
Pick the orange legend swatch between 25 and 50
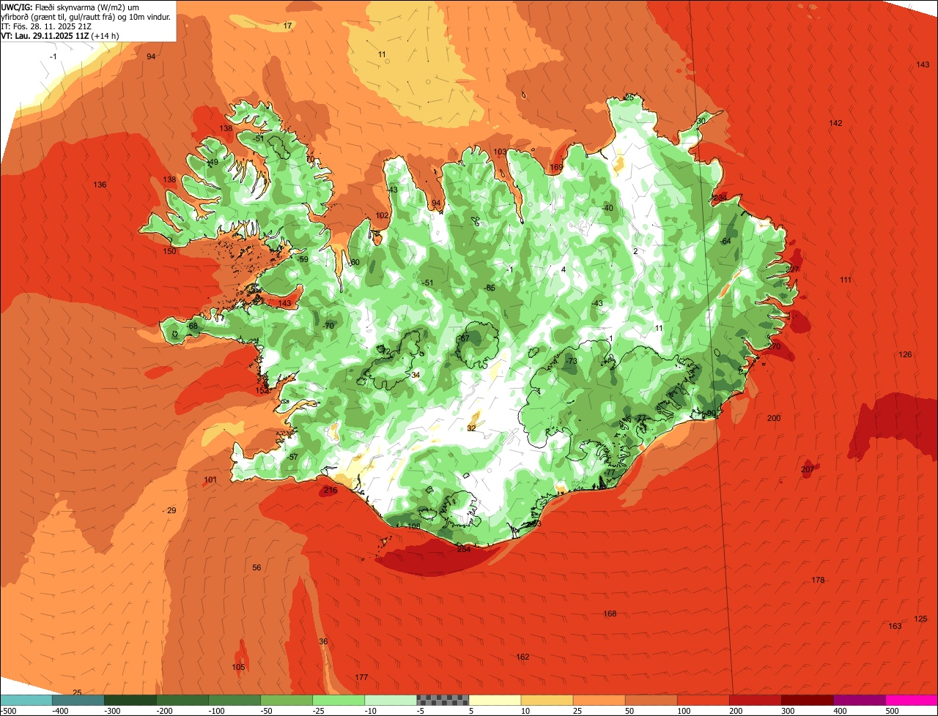599,699
